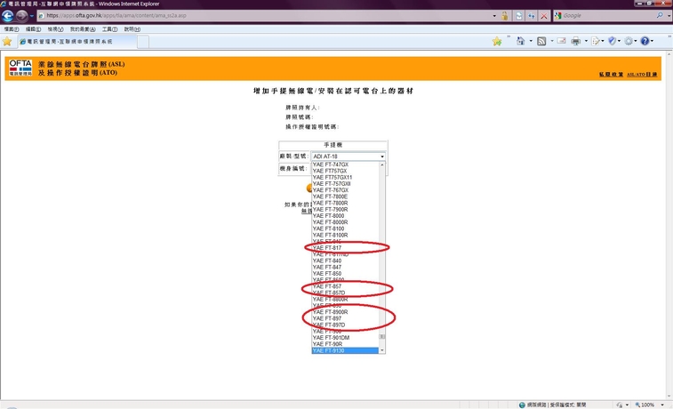This screenshot has width=673, height=409.
Task: Open the 檔案(F) menu
Action: [x=12, y=29]
